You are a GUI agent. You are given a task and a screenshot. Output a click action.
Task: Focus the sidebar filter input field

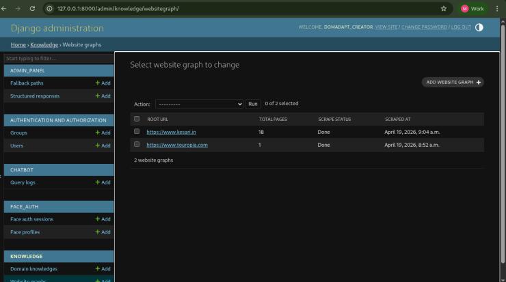(x=59, y=58)
